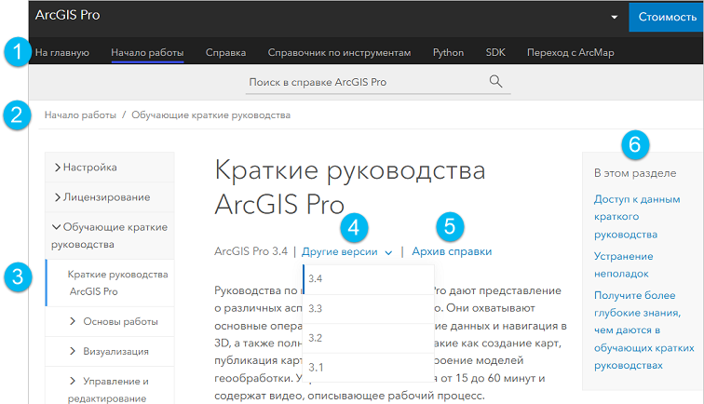Open the Python tab
The width and height of the screenshot is (704, 404).
[x=448, y=52]
